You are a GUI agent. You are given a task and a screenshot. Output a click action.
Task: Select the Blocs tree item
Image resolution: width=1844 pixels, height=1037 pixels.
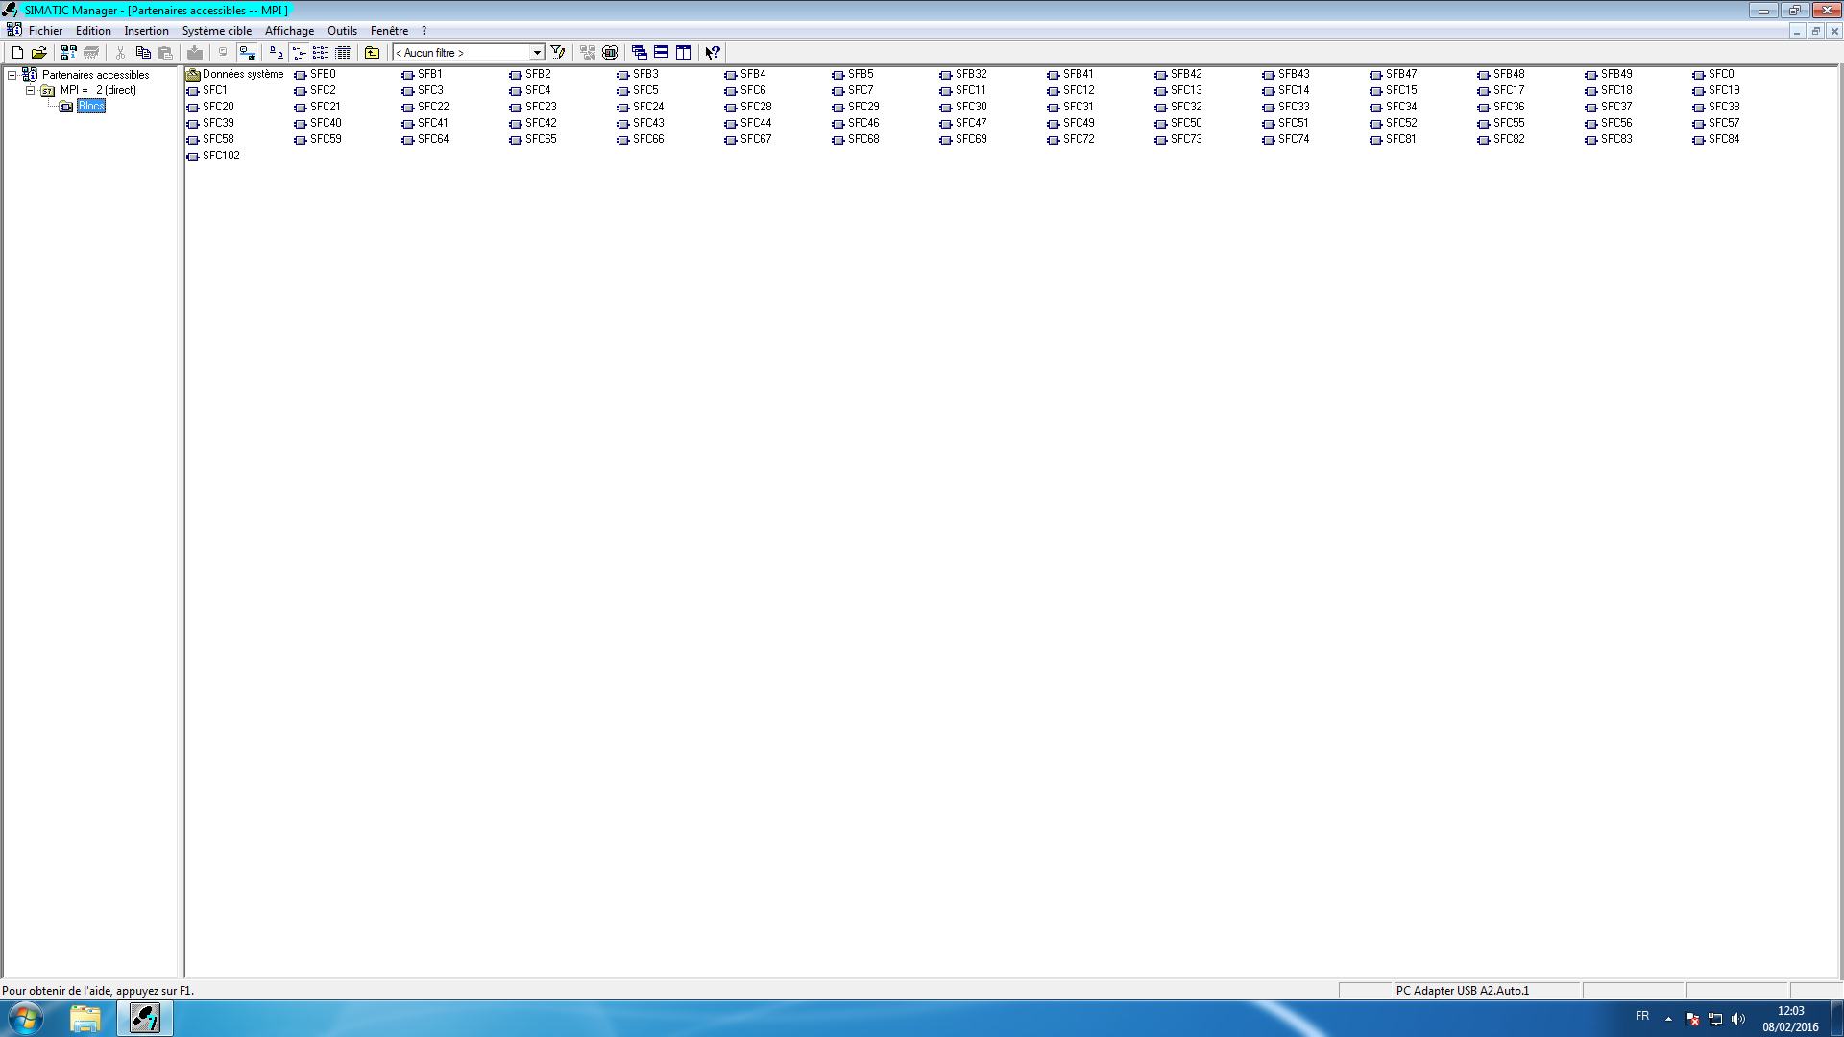point(91,107)
